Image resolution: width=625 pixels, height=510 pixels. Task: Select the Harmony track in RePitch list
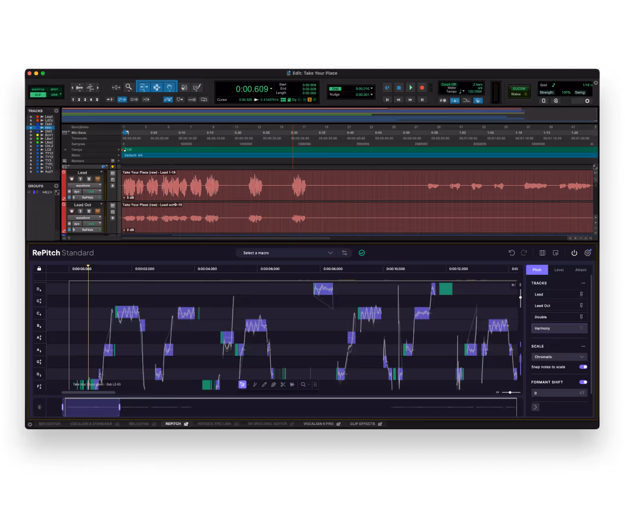tap(559, 329)
